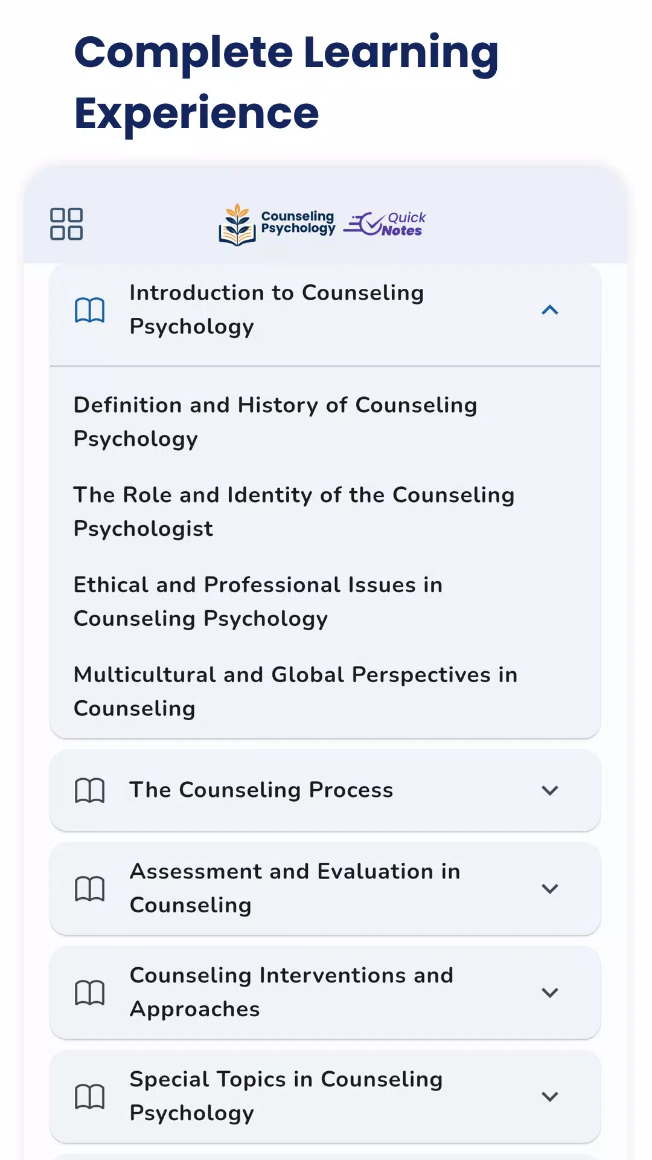This screenshot has height=1160, width=652.
Task: Click book icon beside Introduction to Counseling Psychology
Action: click(89, 310)
